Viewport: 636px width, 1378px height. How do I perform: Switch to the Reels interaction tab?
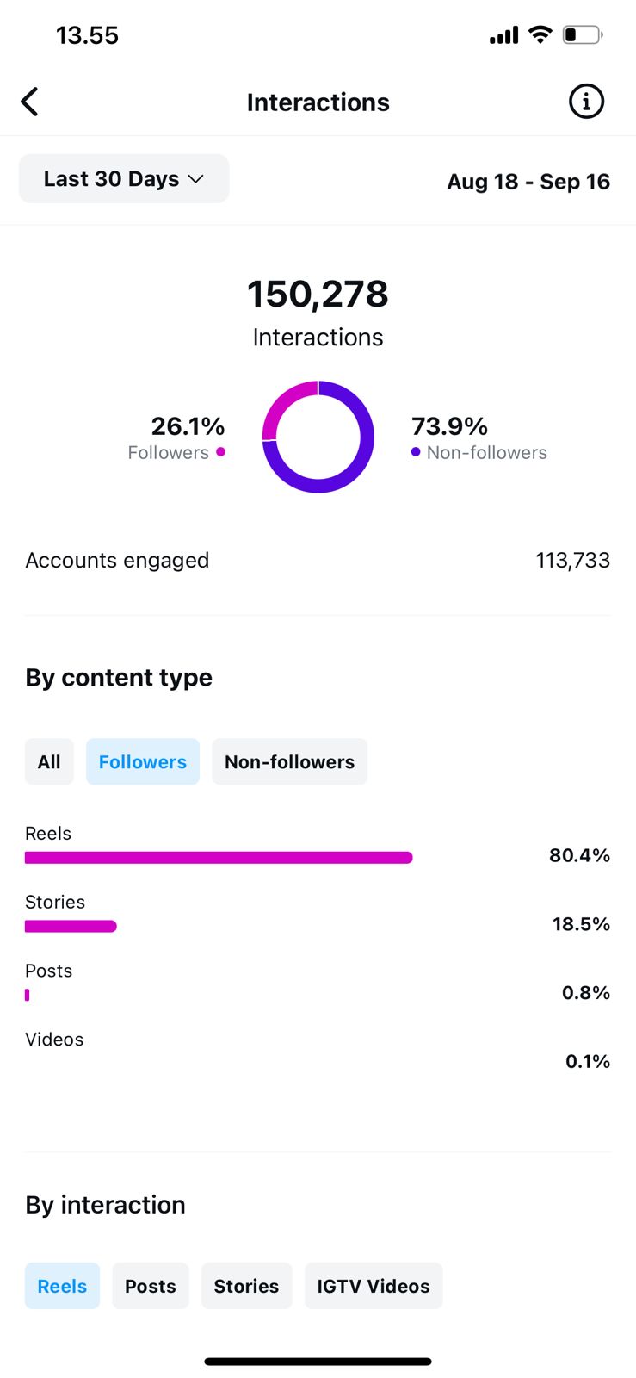[x=62, y=1286]
